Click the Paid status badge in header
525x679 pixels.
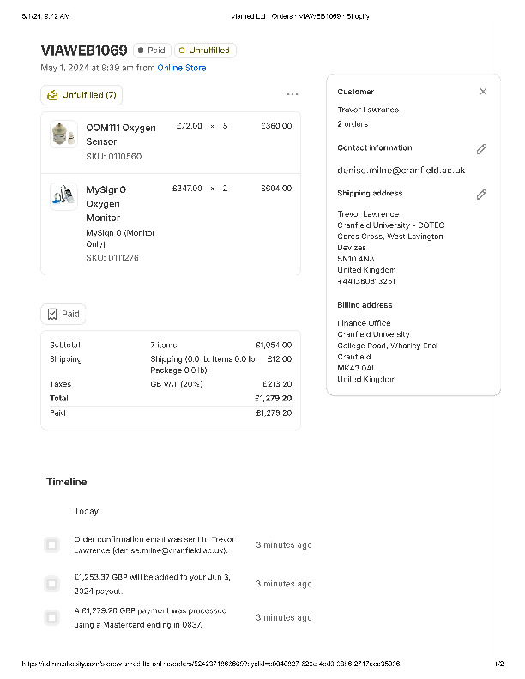click(x=152, y=51)
